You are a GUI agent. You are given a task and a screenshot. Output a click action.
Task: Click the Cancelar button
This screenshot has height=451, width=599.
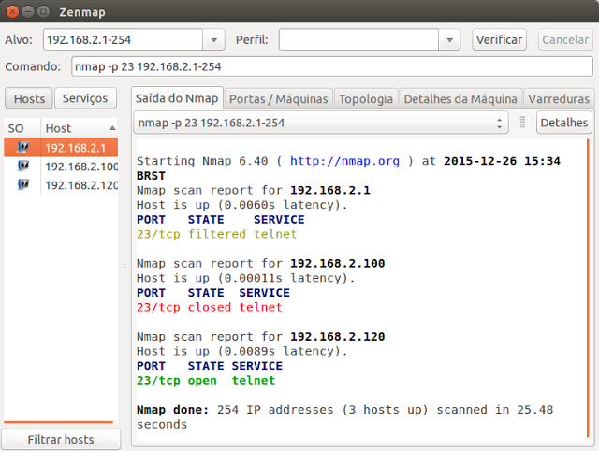(565, 39)
